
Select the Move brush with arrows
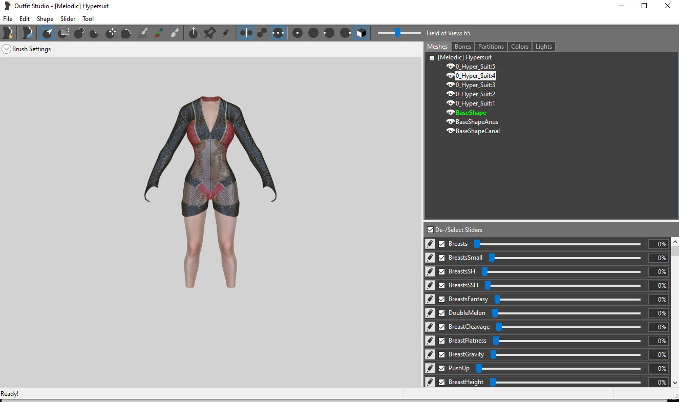point(111,33)
